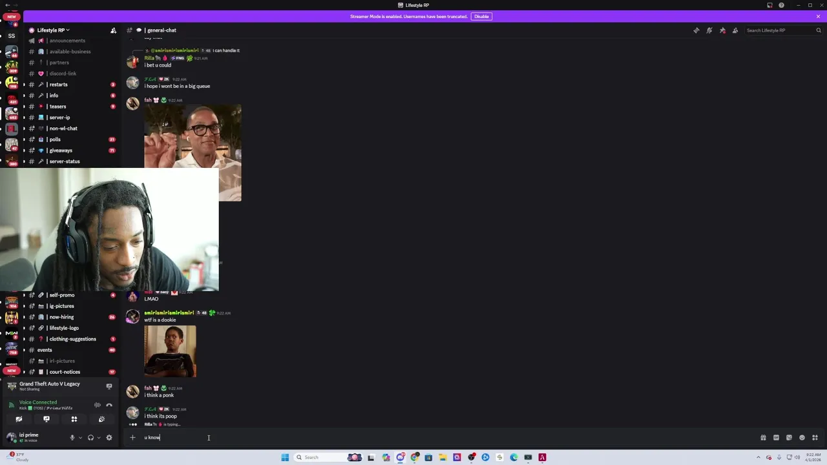This screenshot has height=465, width=827.
Task: Expand the non-wl-chat channel arrow
Action: click(24, 129)
